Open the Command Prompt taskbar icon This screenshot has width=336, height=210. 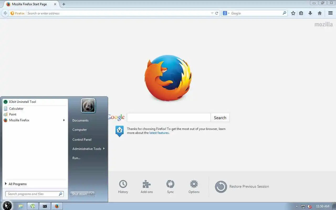(x=45, y=206)
